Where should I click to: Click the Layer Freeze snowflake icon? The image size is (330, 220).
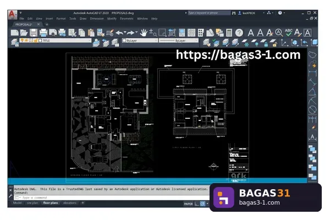pos(245,43)
